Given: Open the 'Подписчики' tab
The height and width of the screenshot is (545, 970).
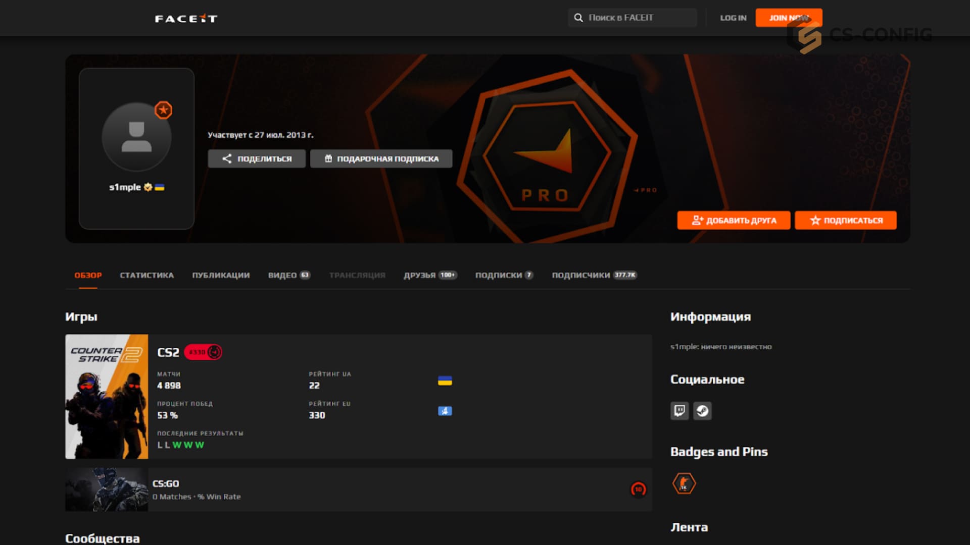Looking at the screenshot, I should pyautogui.click(x=594, y=275).
